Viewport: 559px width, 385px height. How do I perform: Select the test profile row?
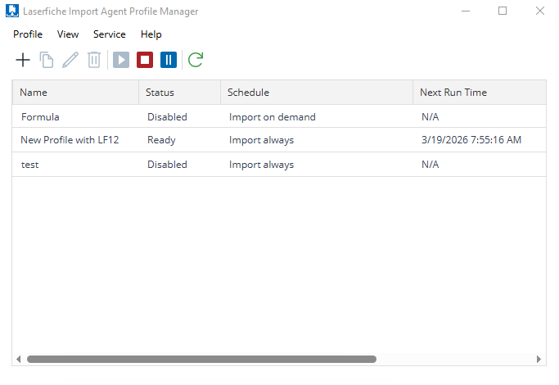[279, 165]
